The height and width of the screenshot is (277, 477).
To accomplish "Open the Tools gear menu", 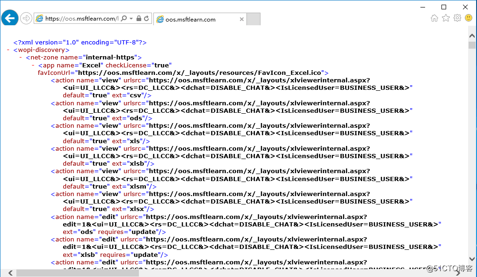I will pyautogui.click(x=457, y=18).
